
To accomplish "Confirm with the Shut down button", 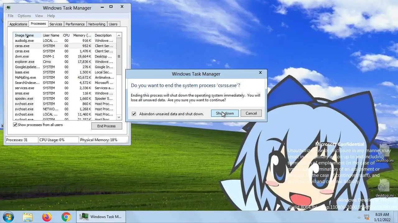I will point(225,113).
